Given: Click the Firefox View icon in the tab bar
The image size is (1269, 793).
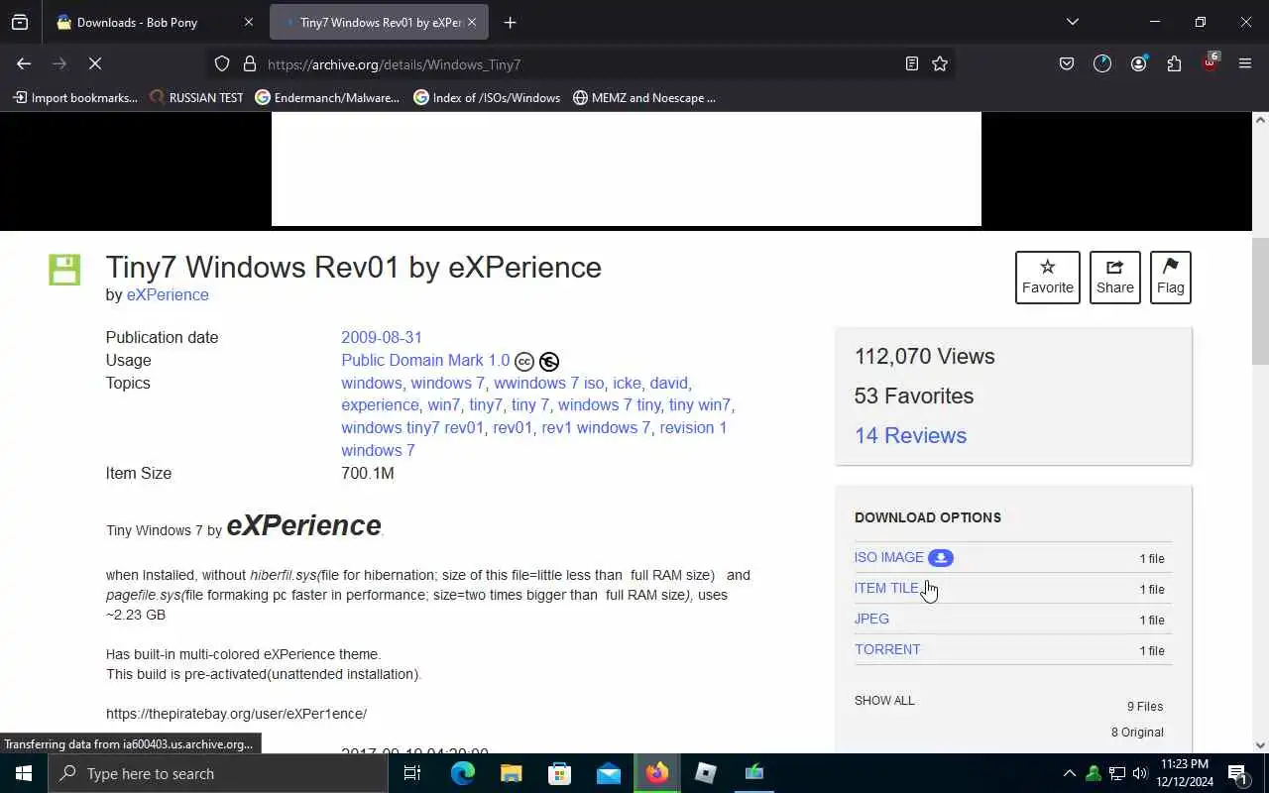Looking at the screenshot, I should click(x=20, y=22).
